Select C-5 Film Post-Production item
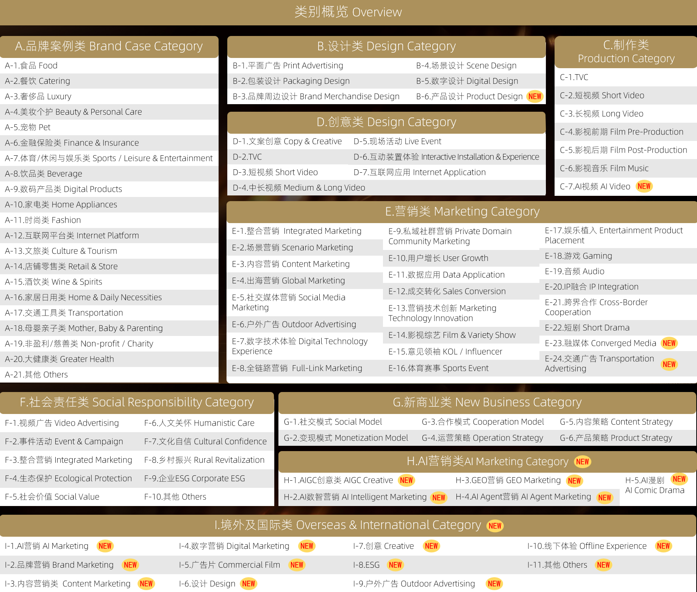The height and width of the screenshot is (592, 697). point(623,150)
